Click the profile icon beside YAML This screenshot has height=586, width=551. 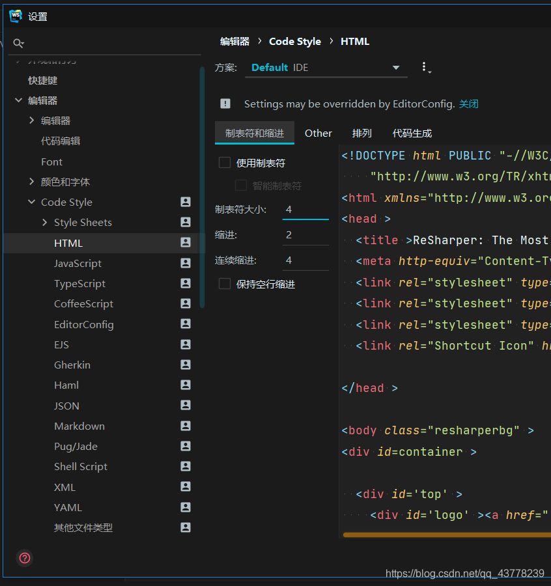186,507
